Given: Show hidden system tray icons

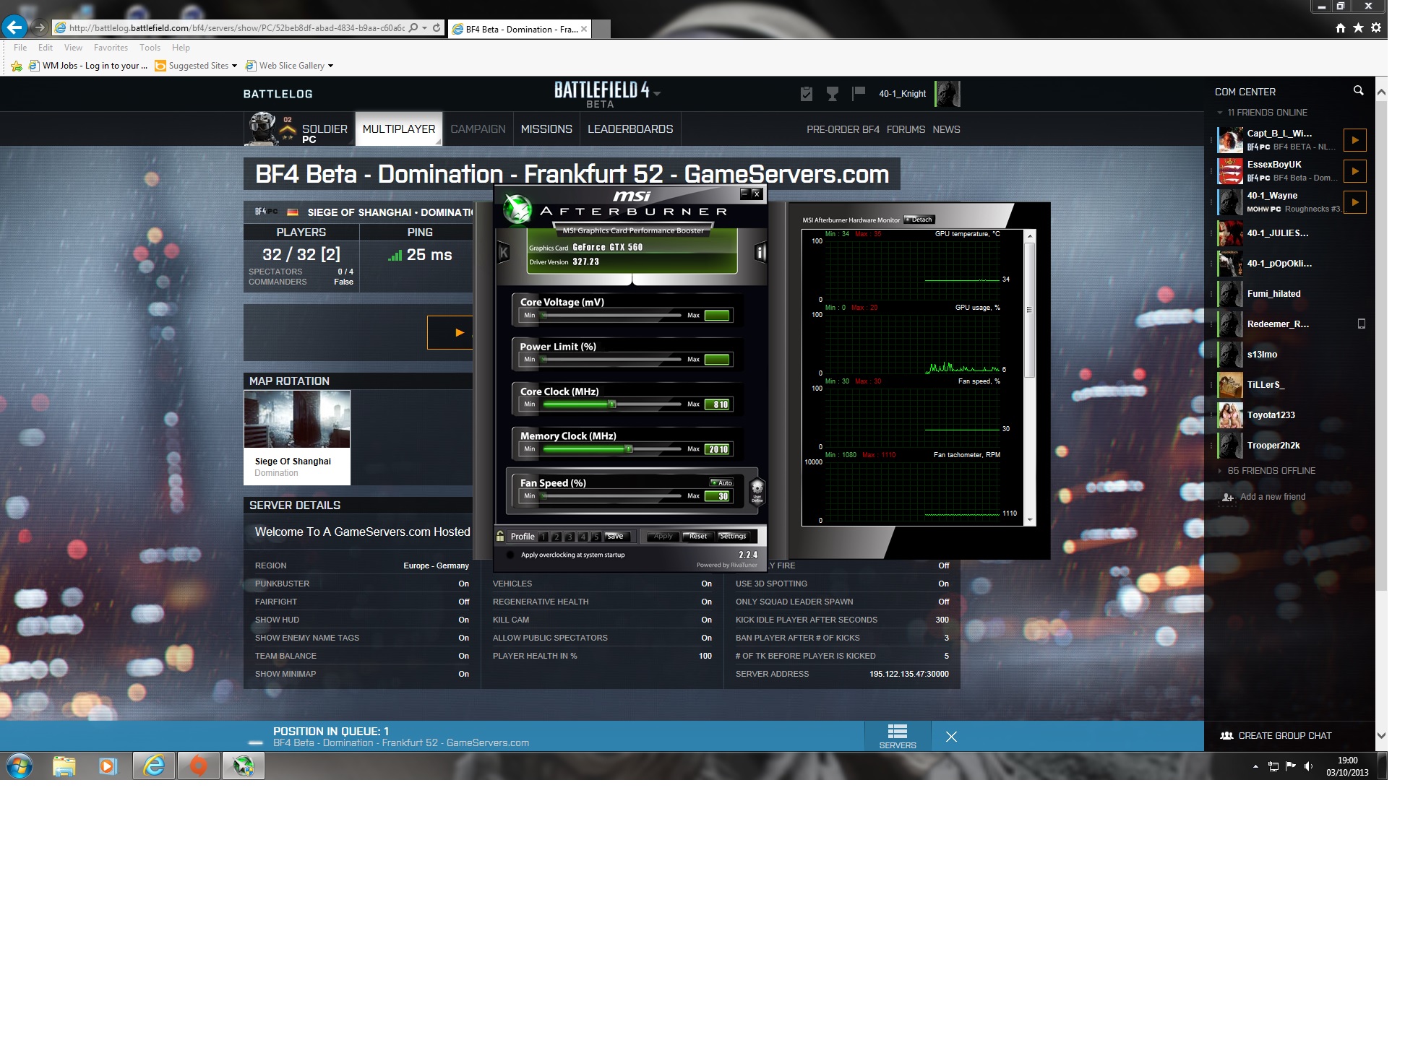Looking at the screenshot, I should click(1255, 766).
